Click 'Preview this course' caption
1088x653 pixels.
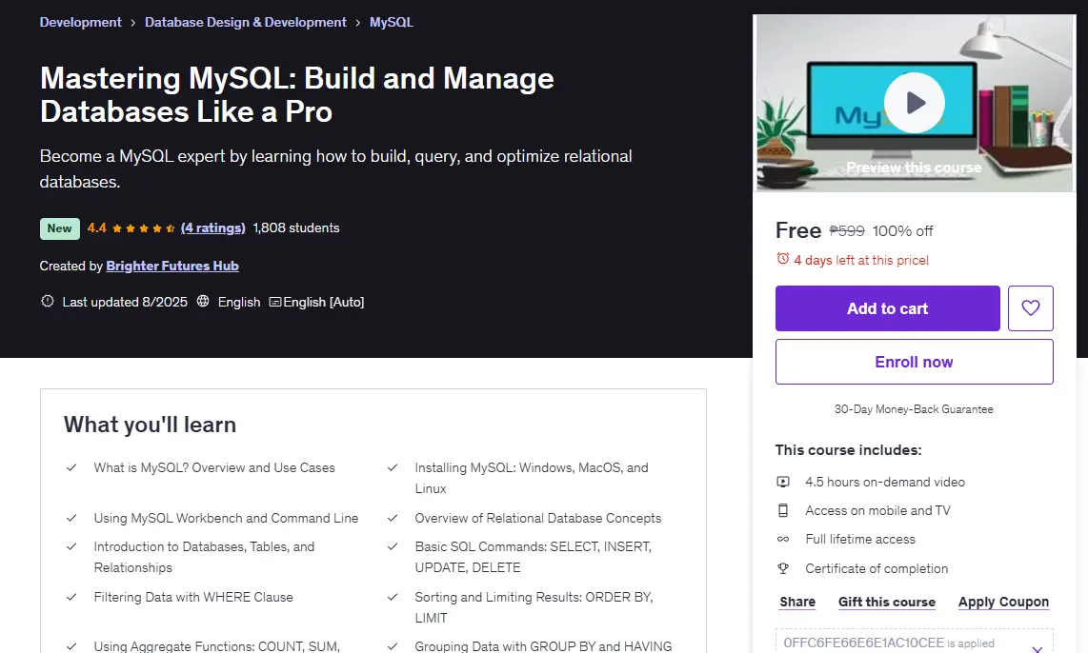[914, 168]
